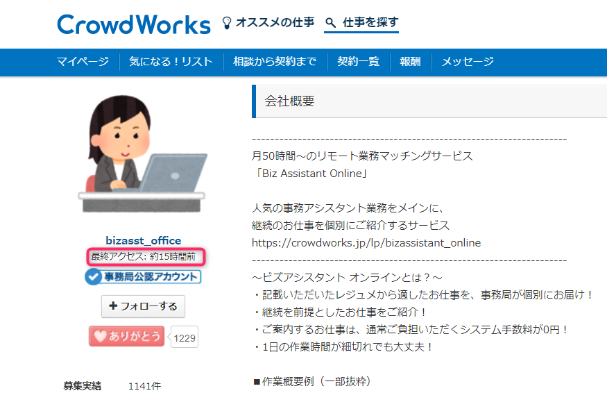Click the 会社概要 section heading
Image resolution: width=607 pixels, height=393 pixels.
click(x=289, y=101)
